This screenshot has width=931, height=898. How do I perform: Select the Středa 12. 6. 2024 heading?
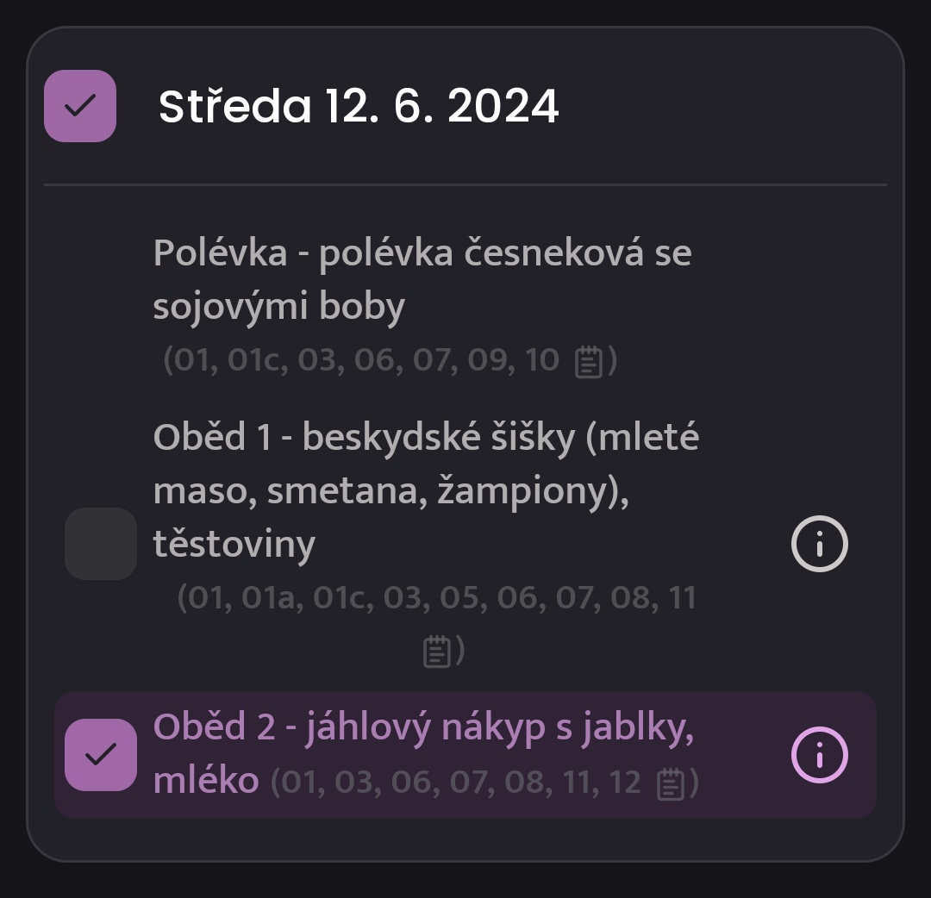359,106
